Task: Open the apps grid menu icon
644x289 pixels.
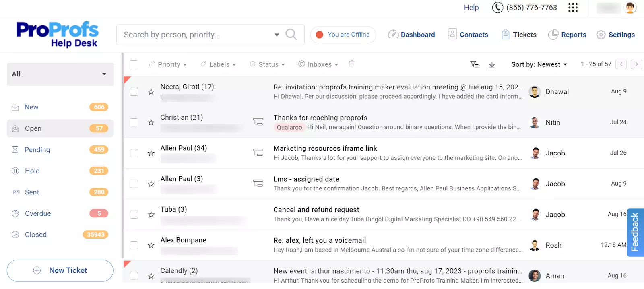Action: 573,8
